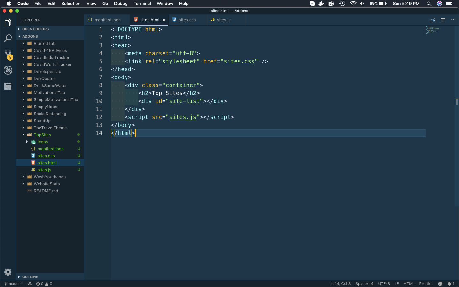
Task: Click the Docker whale icon in menu bar
Action: (321, 4)
